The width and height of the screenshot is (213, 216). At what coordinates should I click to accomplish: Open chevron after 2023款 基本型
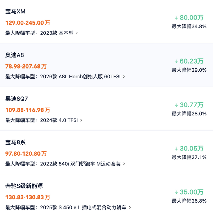pos(77,33)
